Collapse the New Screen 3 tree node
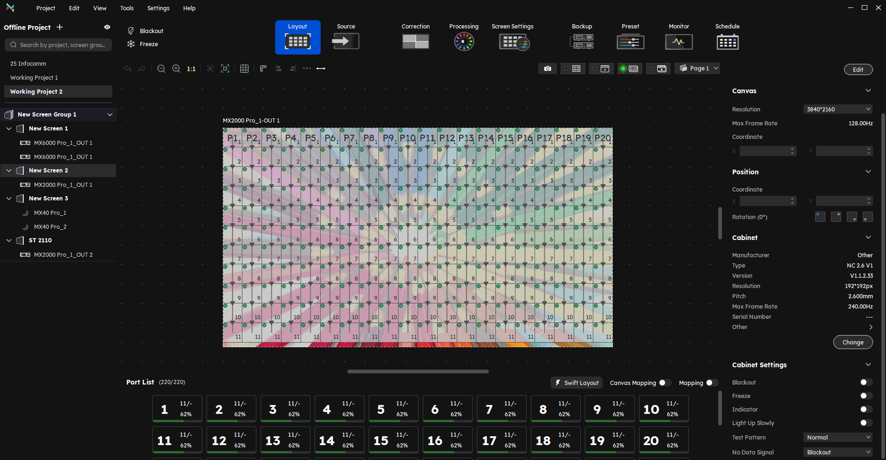This screenshot has width=886, height=460. 9,199
